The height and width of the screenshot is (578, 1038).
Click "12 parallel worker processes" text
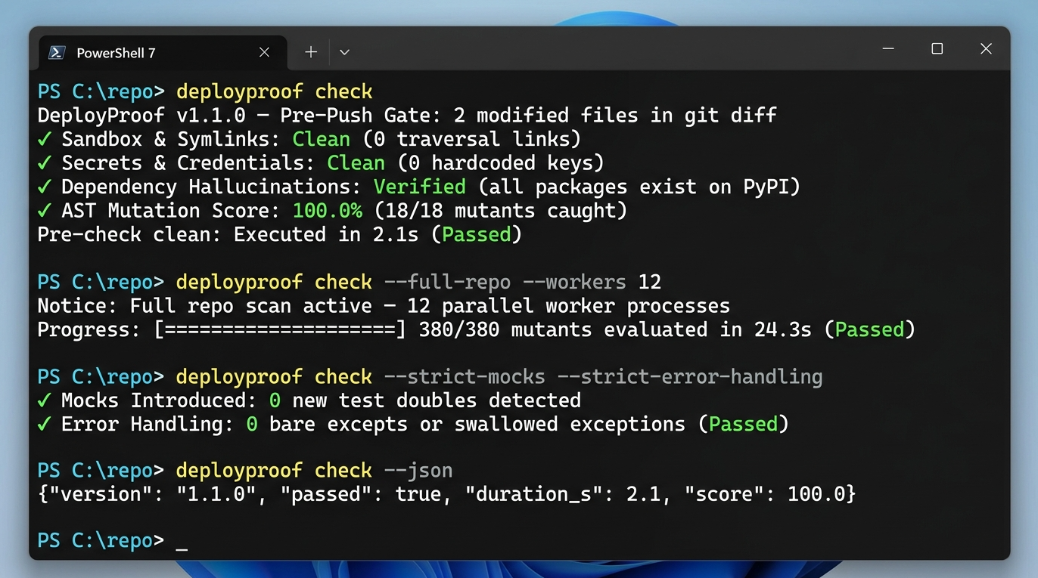pyautogui.click(x=570, y=306)
